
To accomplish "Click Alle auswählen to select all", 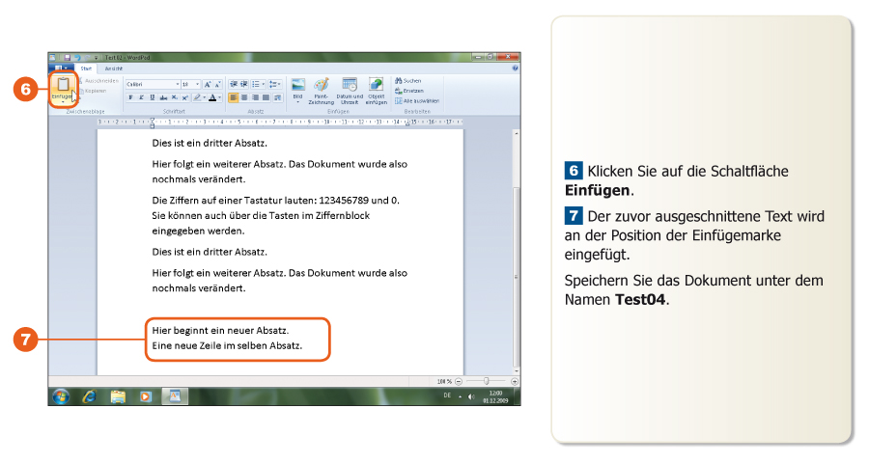I will click(x=417, y=100).
